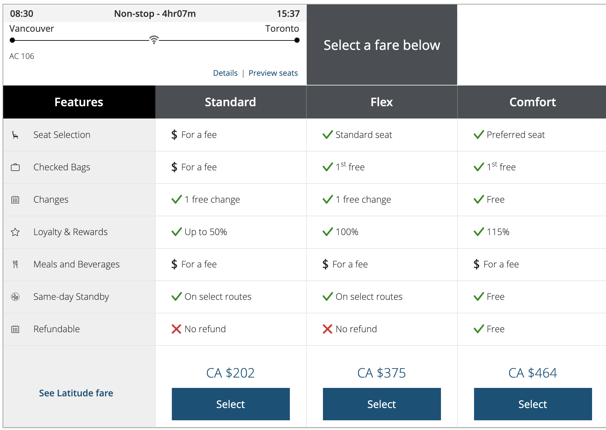
Task: Click the dollar icon in Standard Seat Selection
Action: [x=174, y=135]
